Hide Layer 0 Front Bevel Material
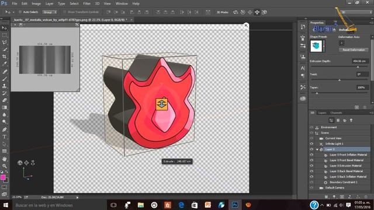The image size is (374, 210). (311, 160)
